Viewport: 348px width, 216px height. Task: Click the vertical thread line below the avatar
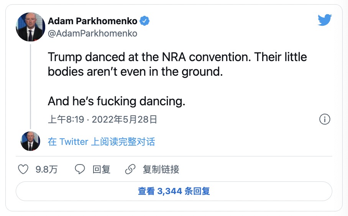click(31, 85)
